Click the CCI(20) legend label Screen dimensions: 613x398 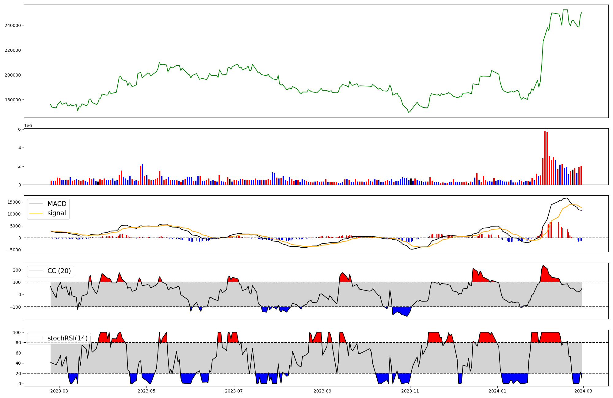[59, 271]
